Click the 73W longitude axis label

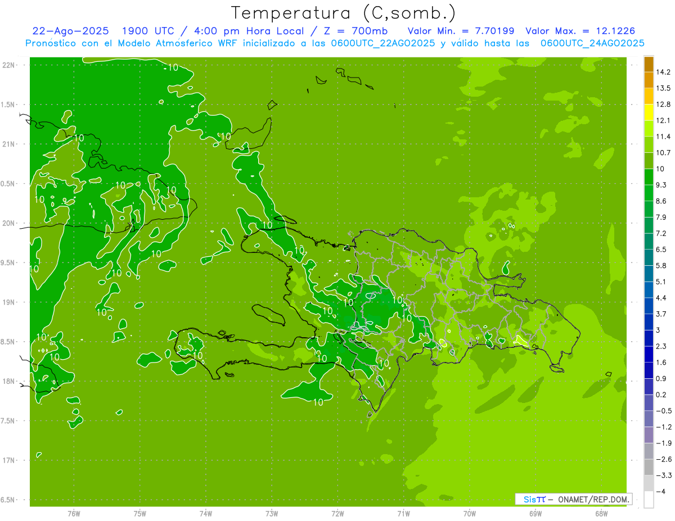click(272, 513)
